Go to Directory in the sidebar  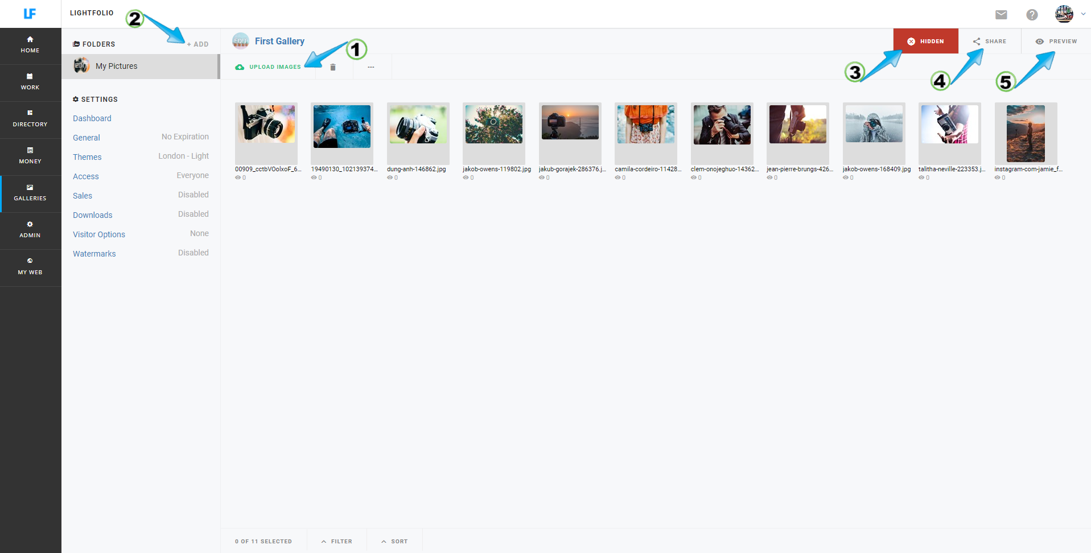coord(30,119)
